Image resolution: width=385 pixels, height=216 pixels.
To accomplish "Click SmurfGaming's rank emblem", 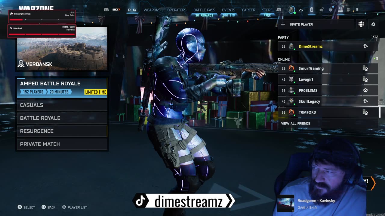I will tap(291, 68).
